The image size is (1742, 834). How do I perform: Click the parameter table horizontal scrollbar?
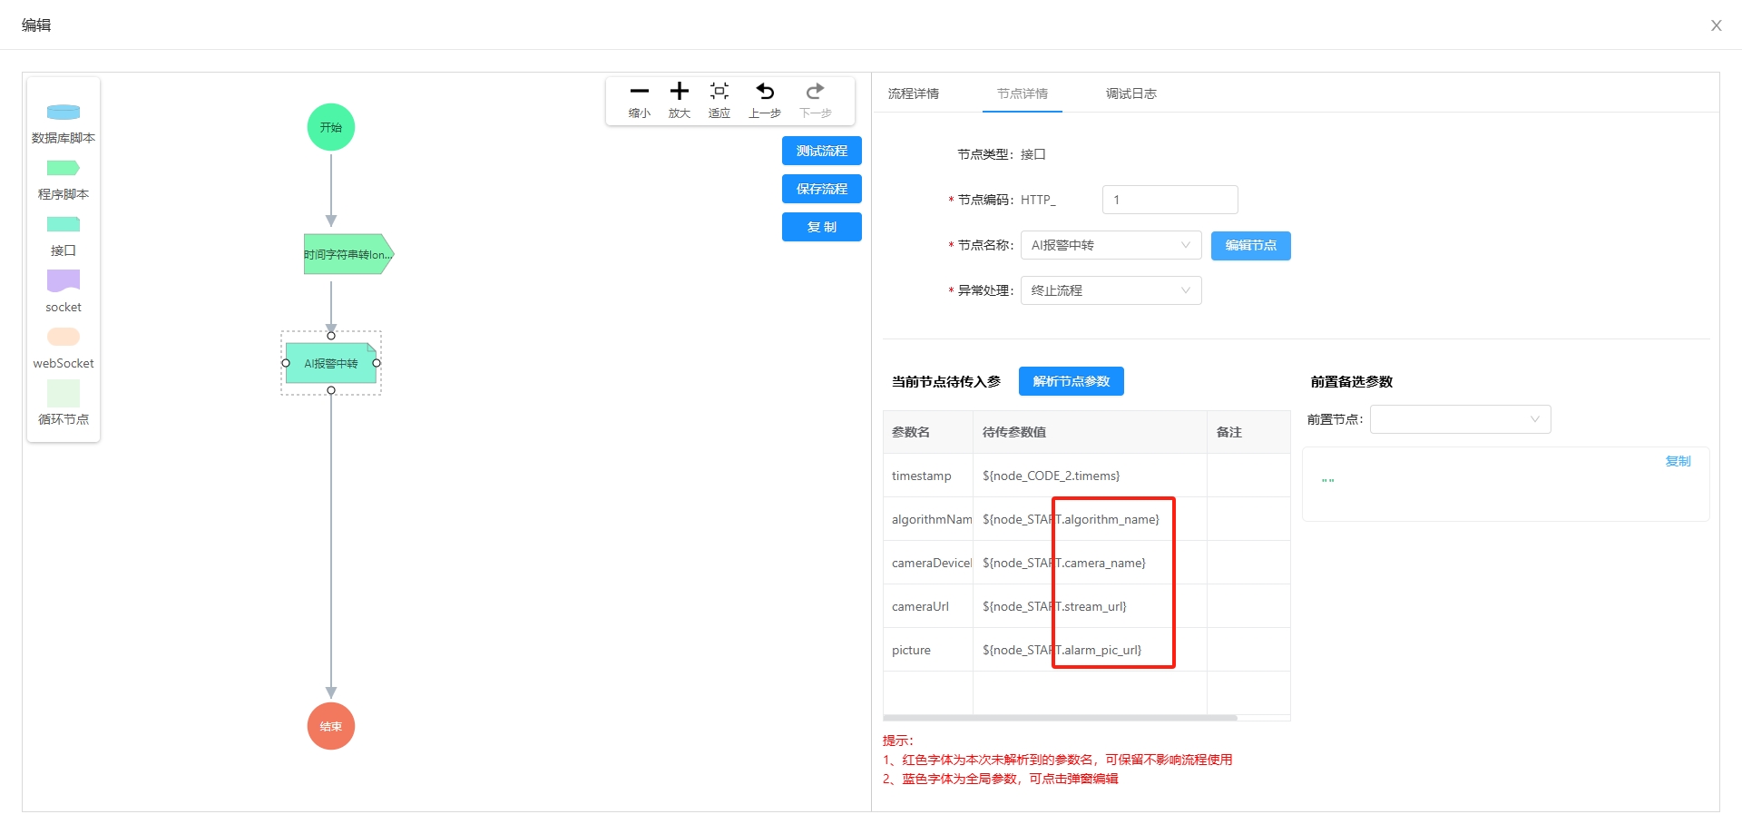click(1060, 718)
